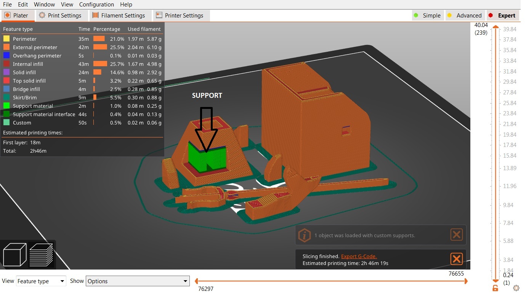The height and width of the screenshot is (300, 526).
Task: Click the Filament Settings spool icon
Action: (x=95, y=16)
